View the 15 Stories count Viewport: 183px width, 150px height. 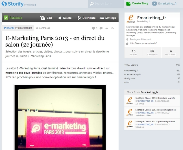tap(134, 53)
